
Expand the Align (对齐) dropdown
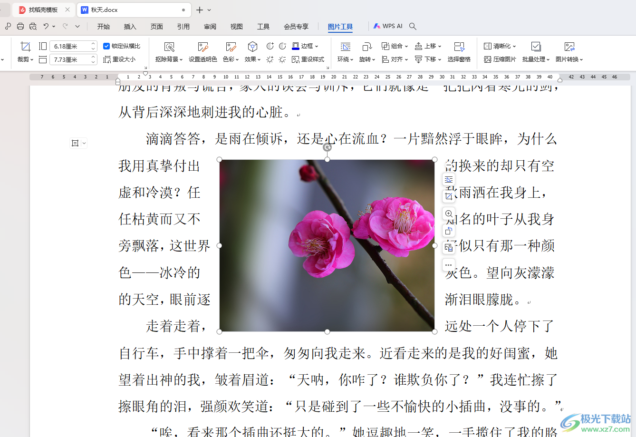coord(406,60)
